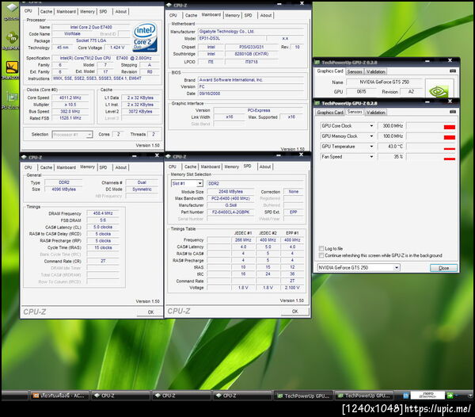Open About tab in CPU-Z Mainboard window

pyautogui.click(x=266, y=15)
